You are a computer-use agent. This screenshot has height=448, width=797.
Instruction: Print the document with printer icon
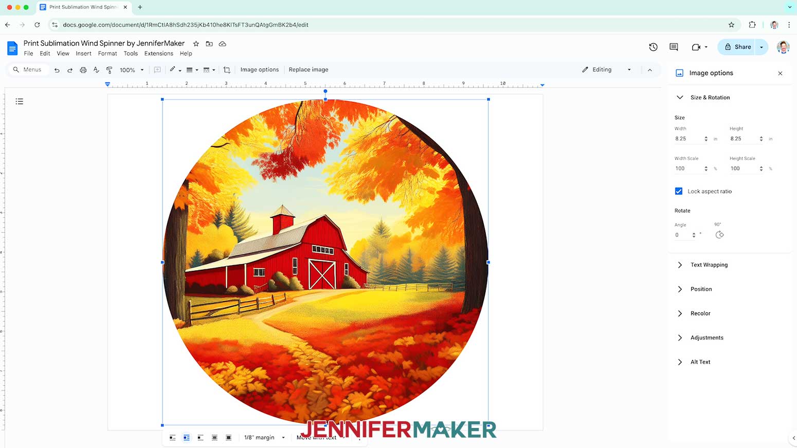[83, 70]
